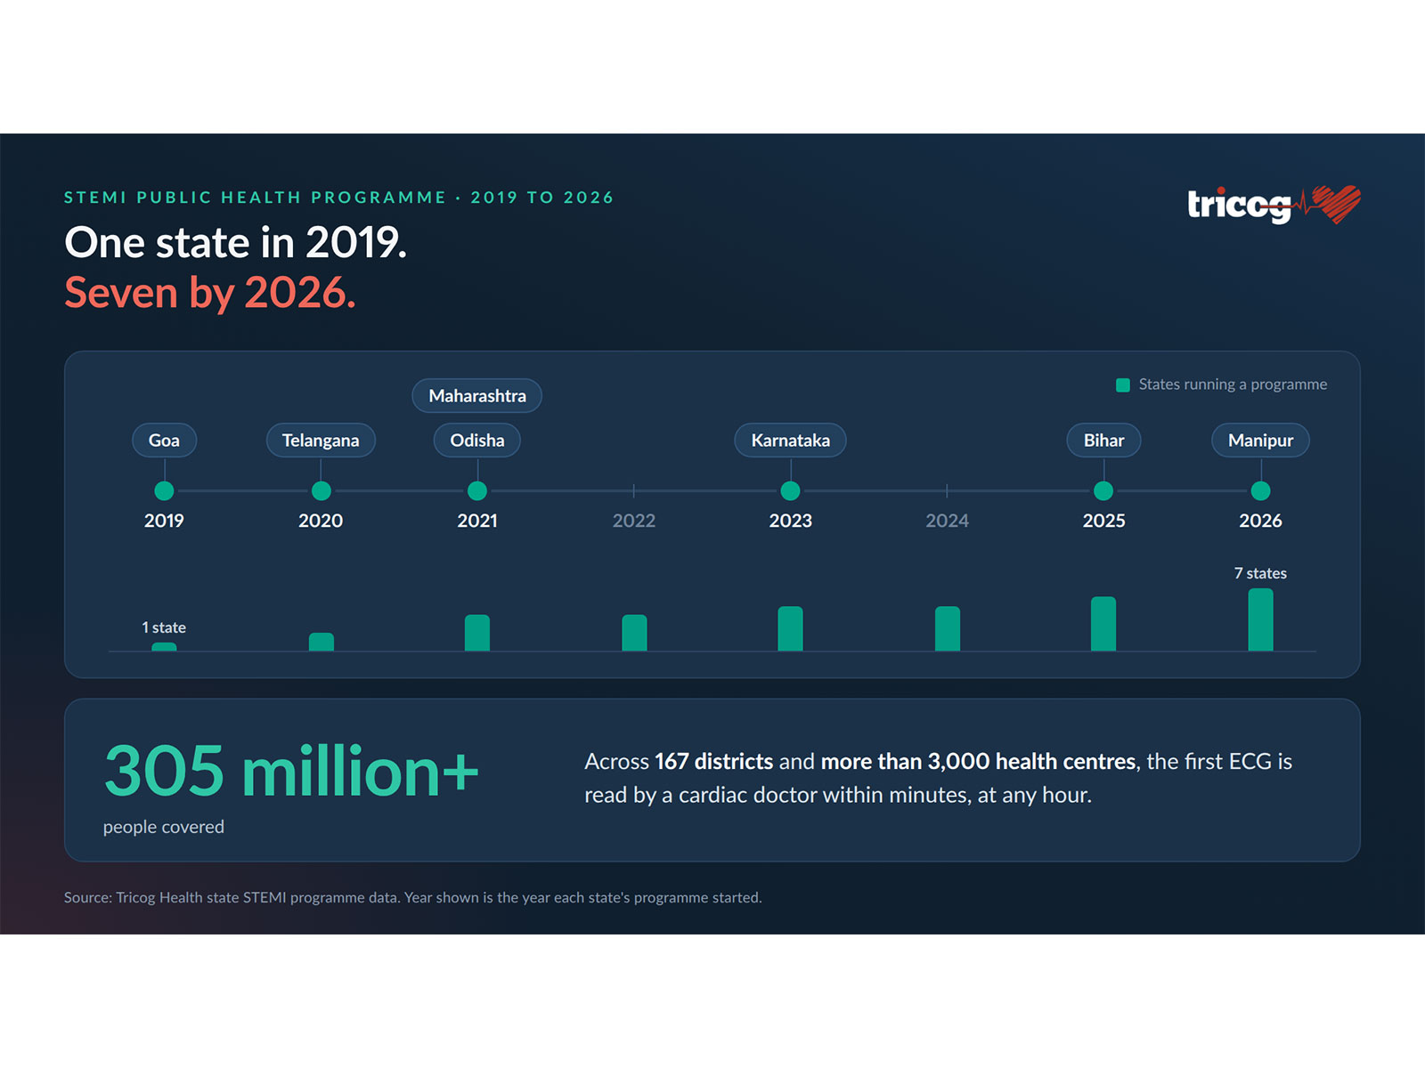The image size is (1425, 1068).
Task: Click the bar under 2024
Action: click(947, 628)
